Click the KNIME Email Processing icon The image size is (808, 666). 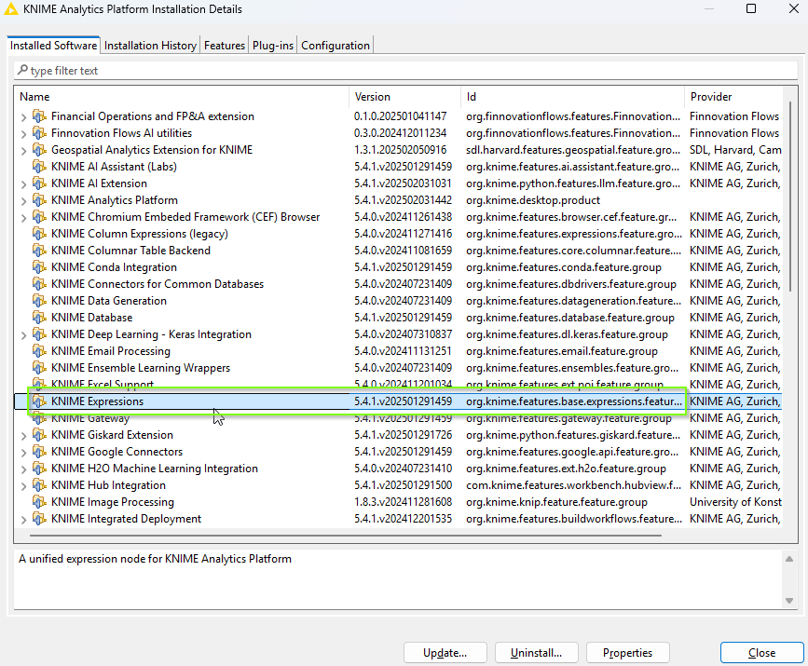[39, 351]
